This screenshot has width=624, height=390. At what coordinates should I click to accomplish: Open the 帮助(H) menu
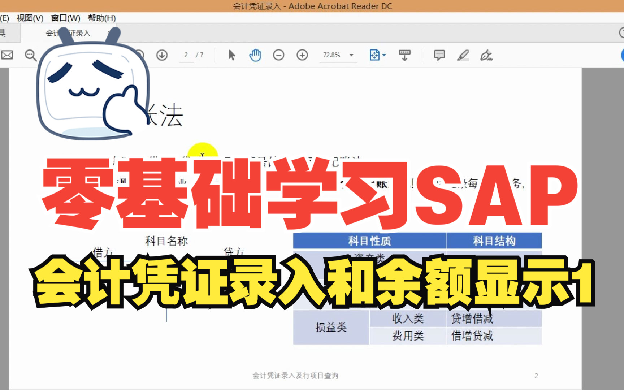pyautogui.click(x=102, y=18)
